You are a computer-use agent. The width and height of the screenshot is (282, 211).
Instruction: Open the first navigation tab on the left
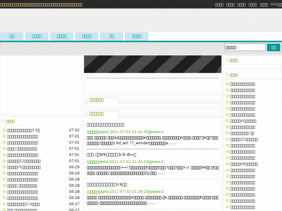click(x=12, y=36)
